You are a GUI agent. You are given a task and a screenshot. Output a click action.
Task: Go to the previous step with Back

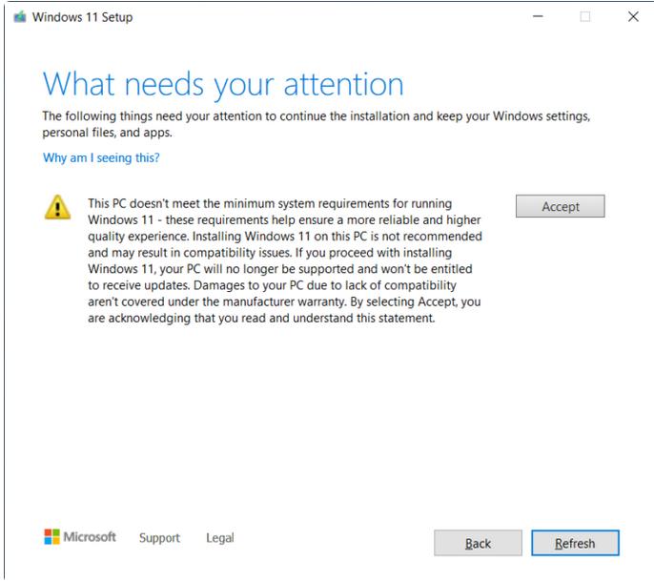478,543
